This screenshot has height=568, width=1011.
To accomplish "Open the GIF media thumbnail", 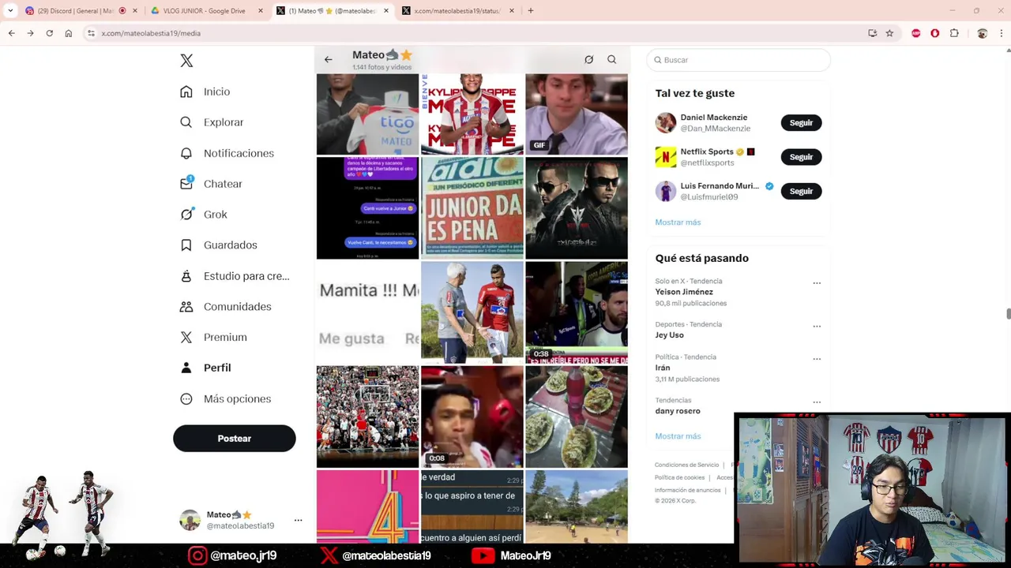I will point(577,114).
